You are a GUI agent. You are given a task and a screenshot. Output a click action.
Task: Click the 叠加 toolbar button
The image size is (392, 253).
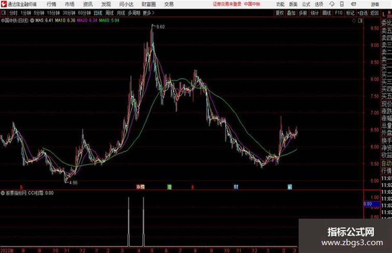291,13
